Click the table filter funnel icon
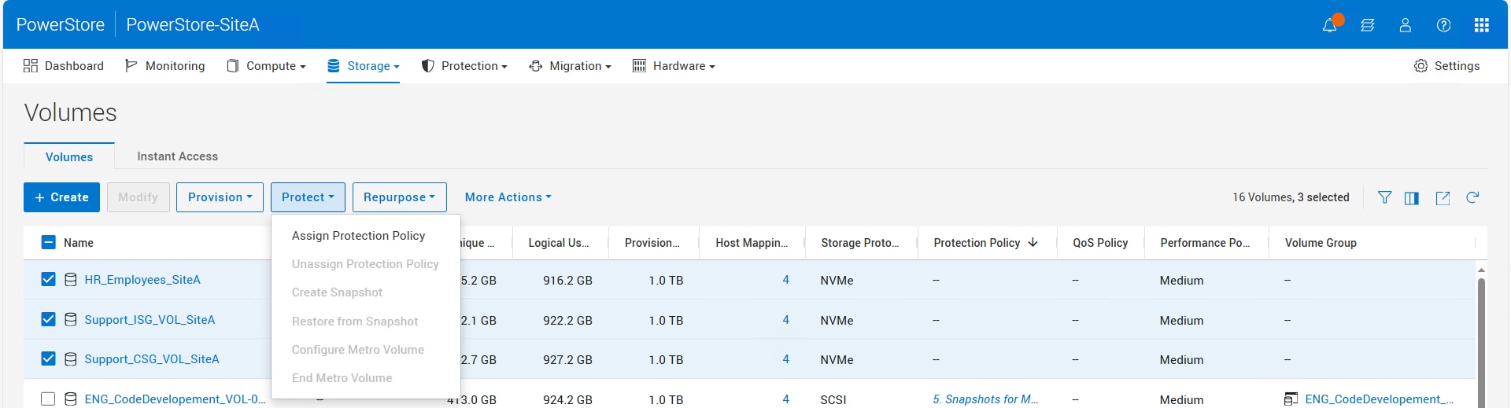This screenshot has width=1511, height=408. (1384, 197)
